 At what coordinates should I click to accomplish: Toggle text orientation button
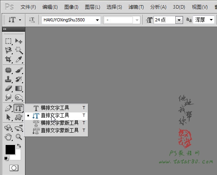[x=32, y=20]
